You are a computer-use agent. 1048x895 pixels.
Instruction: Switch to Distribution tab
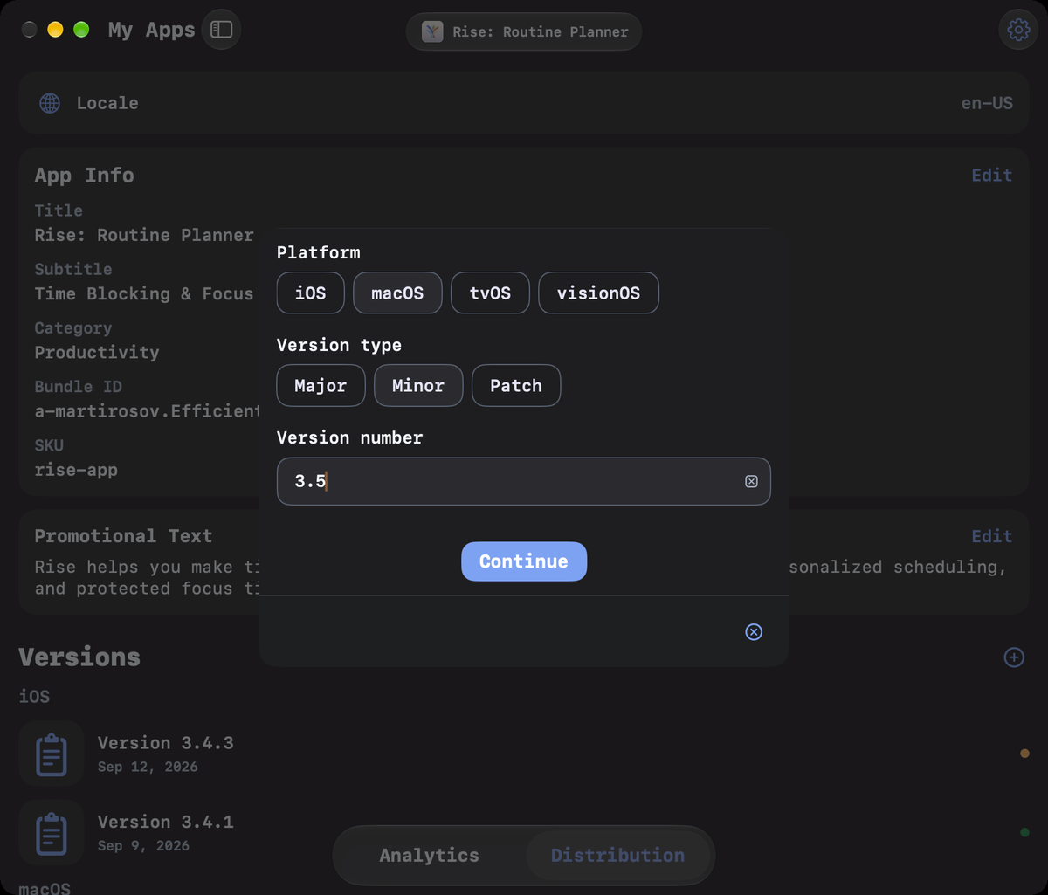coord(617,856)
